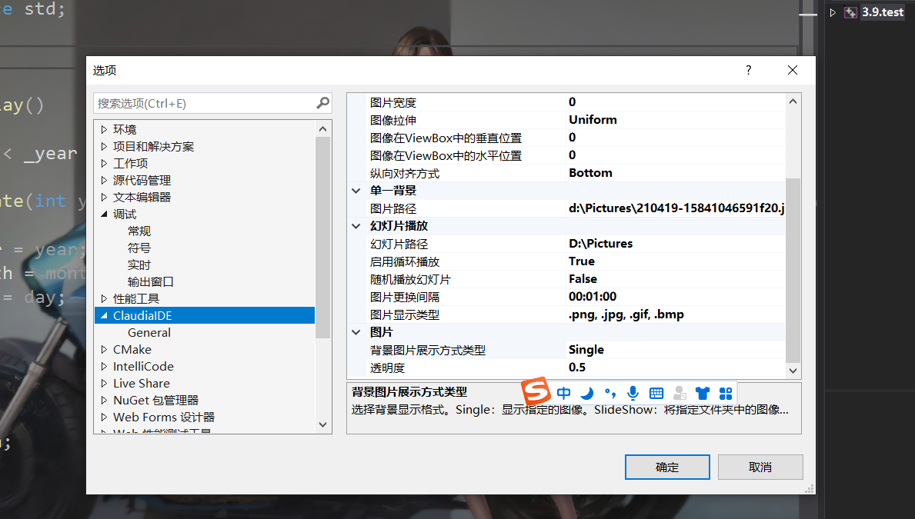
Task: Toggle full/half width with the moon icon
Action: click(x=586, y=392)
